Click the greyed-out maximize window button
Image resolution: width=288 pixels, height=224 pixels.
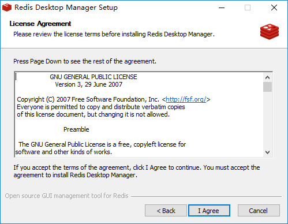pyautogui.click(x=248, y=8)
